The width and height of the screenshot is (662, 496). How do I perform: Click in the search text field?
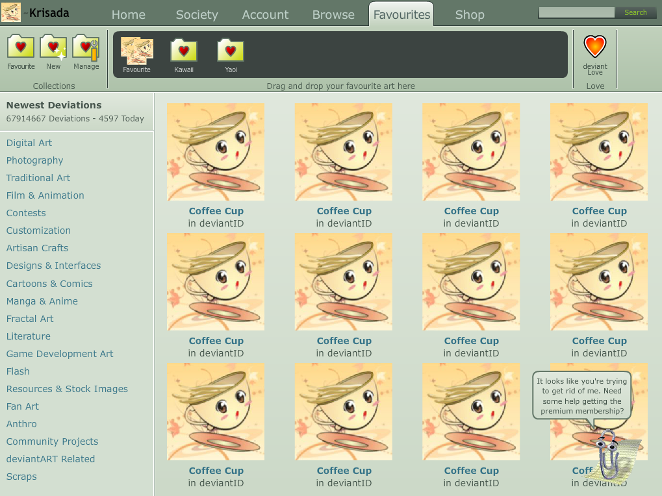(x=576, y=12)
